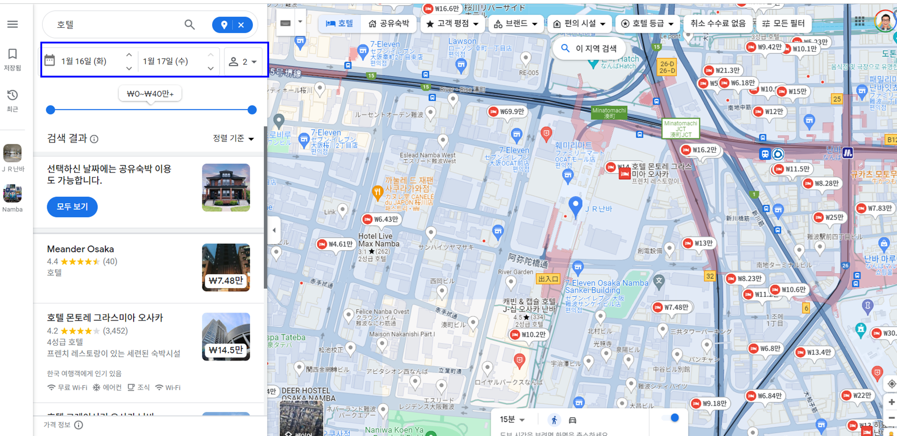Click the ₩4.61만 hotel marker on map
Viewport: 897px width, 436px height.
click(x=335, y=244)
